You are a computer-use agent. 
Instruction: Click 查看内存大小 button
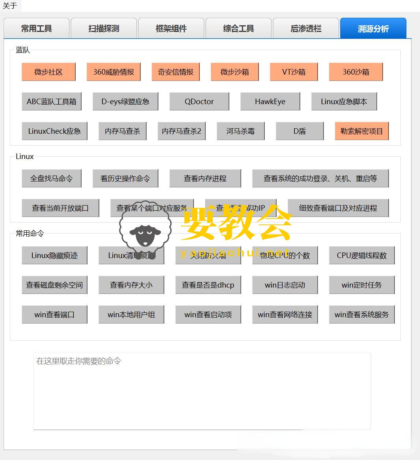131,285
